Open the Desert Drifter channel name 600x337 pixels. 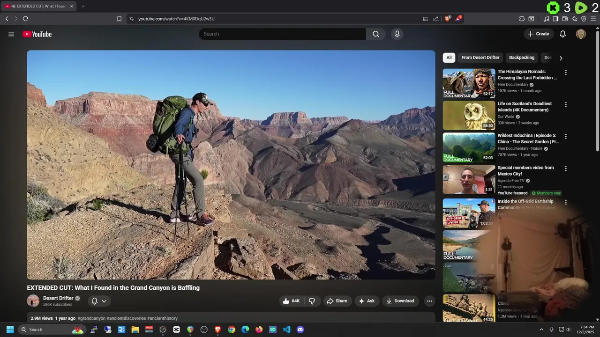58,298
